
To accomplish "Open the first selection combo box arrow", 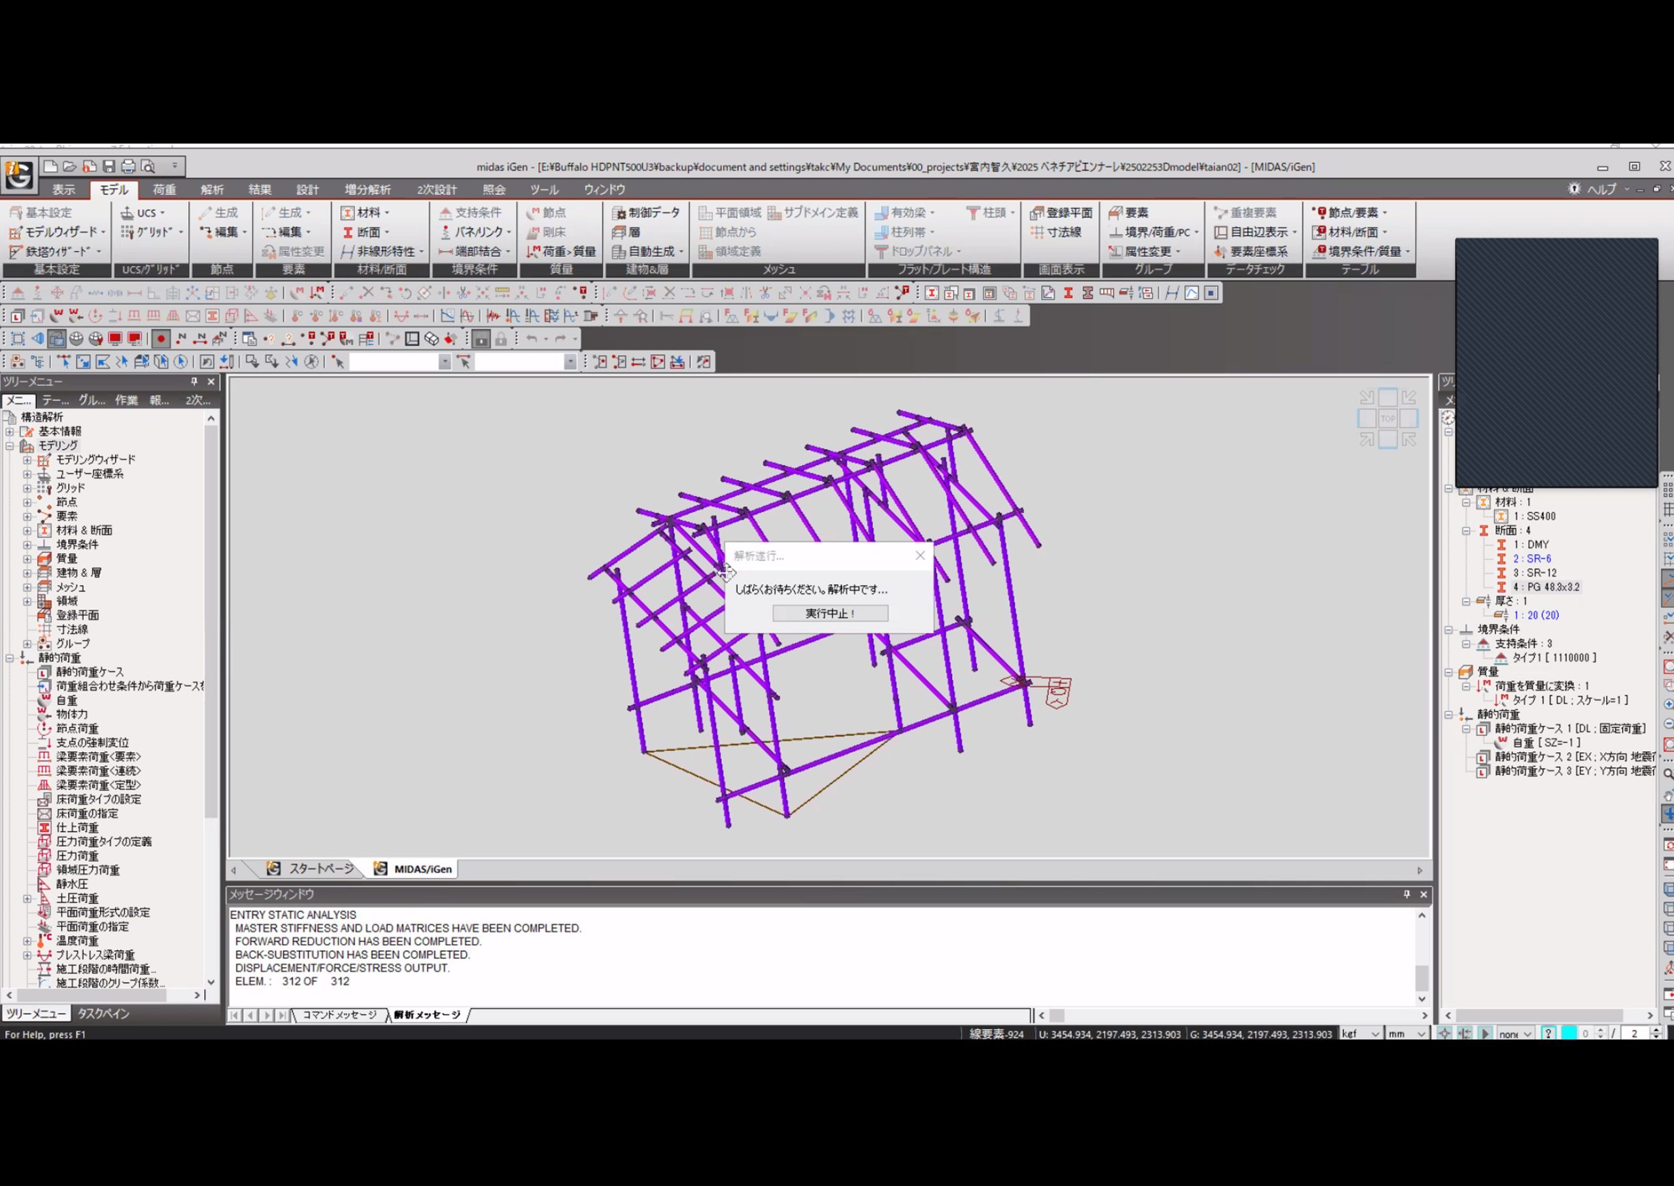I will (445, 362).
